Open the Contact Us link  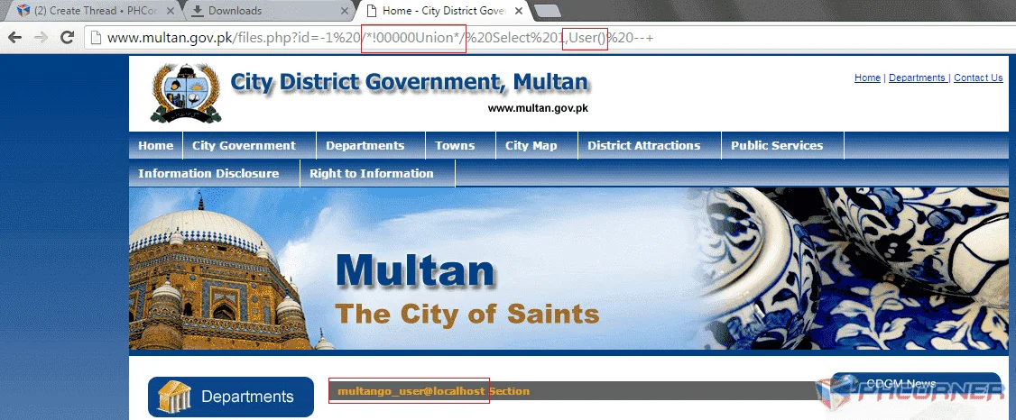point(978,78)
